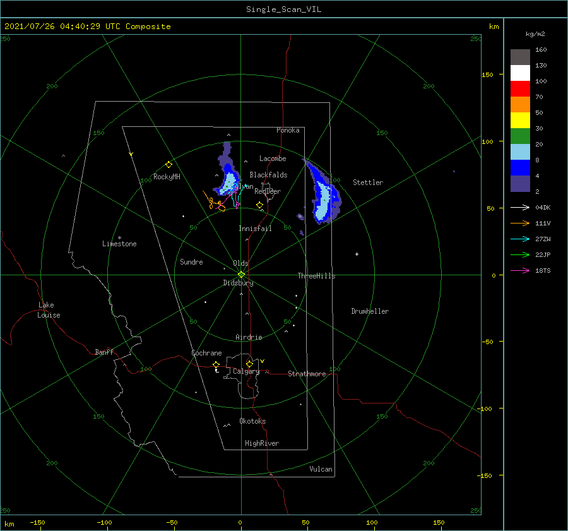The image size is (568, 531).
Task: Click the Banff map label
Action: [104, 352]
